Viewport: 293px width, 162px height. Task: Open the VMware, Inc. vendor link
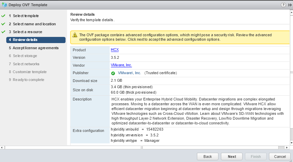(121, 65)
